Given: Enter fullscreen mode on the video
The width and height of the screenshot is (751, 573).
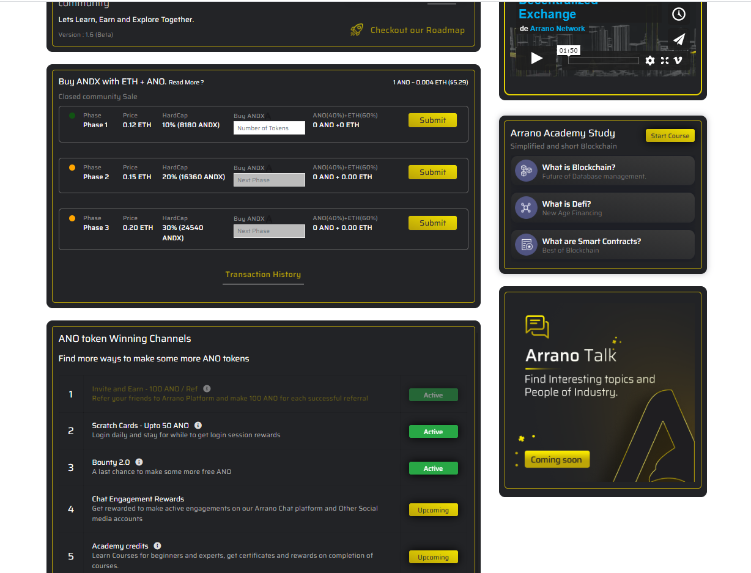Looking at the screenshot, I should (664, 61).
